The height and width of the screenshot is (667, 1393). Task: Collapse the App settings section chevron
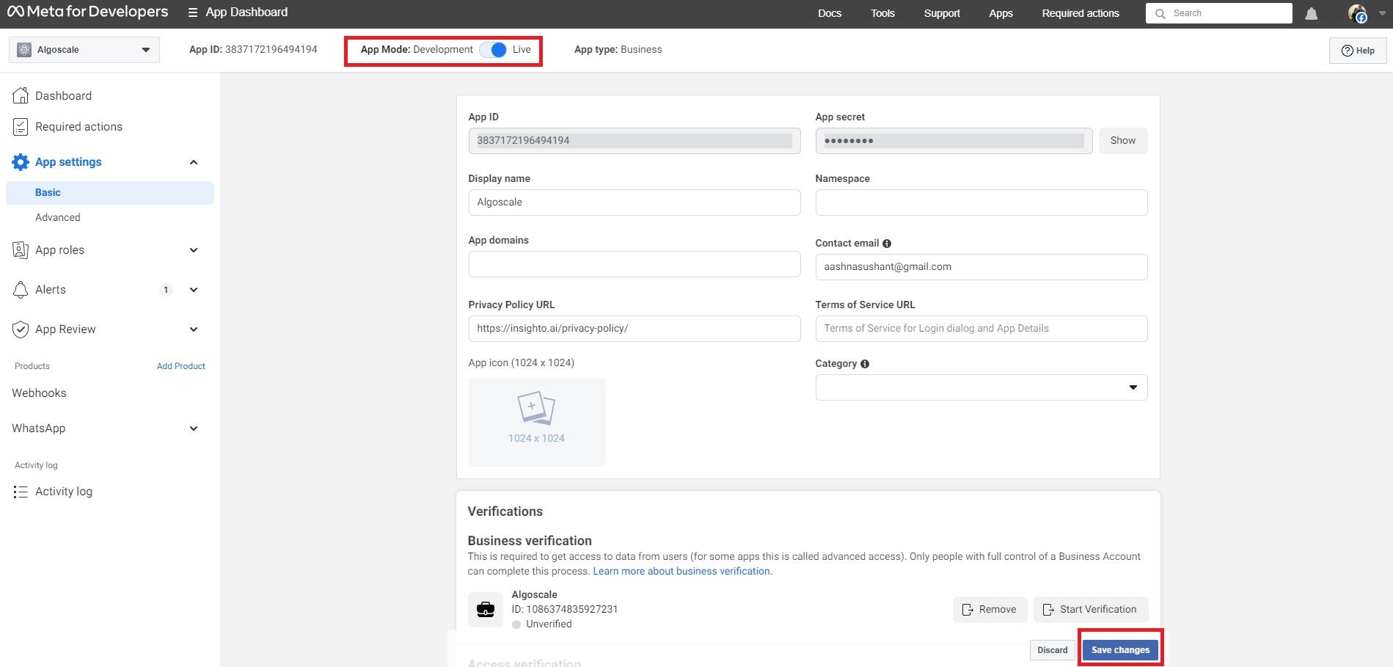[194, 162]
